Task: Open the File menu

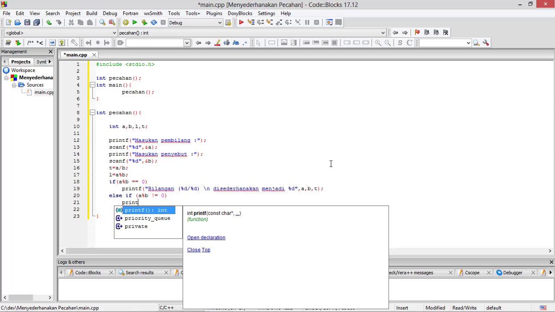Action: click(x=7, y=13)
